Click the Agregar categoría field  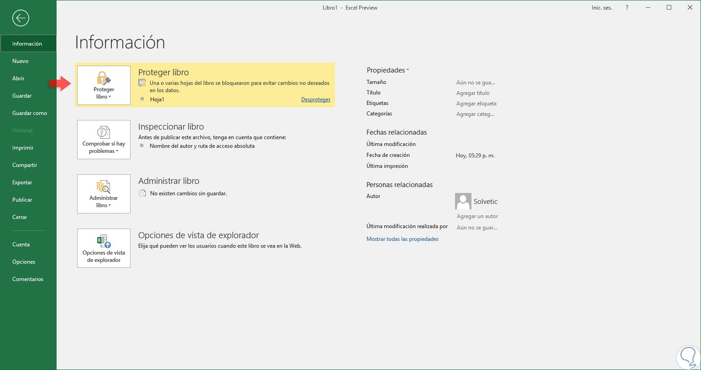pos(475,114)
